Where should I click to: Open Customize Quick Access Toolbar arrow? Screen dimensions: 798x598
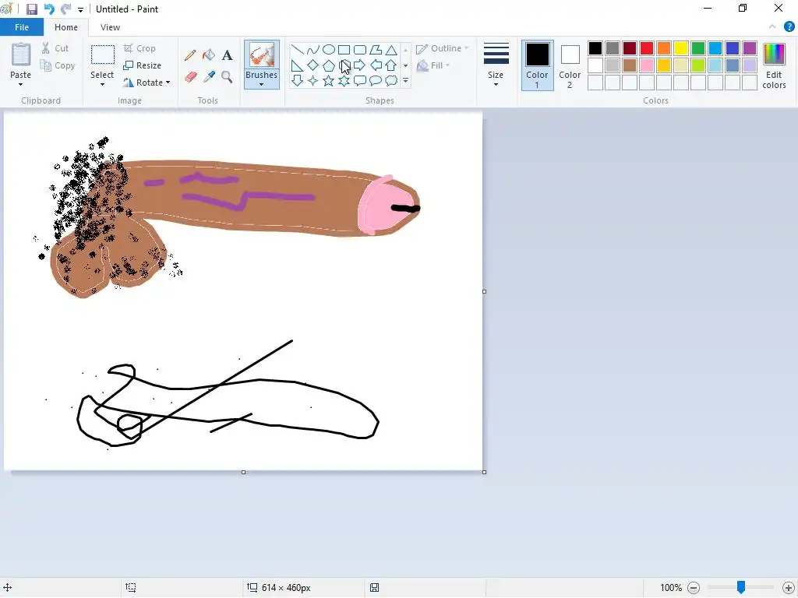pos(80,9)
